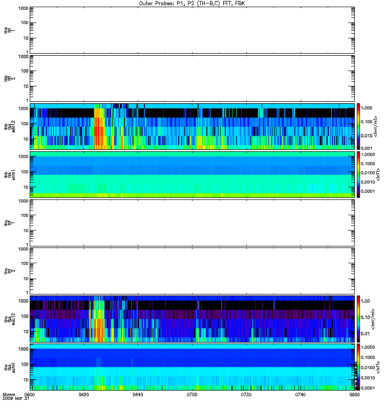Click the 'thc fbk edc12' panel axis label
Viewport: 384px width, 409px height.
tap(10, 319)
